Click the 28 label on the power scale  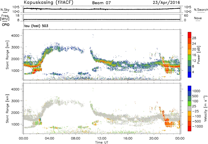point(194,38)
